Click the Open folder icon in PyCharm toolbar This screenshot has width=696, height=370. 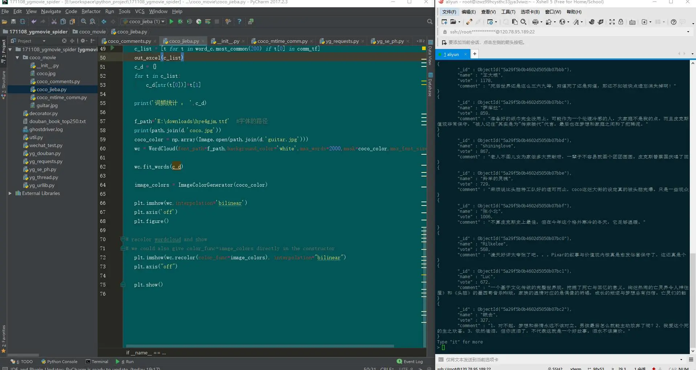coord(4,22)
